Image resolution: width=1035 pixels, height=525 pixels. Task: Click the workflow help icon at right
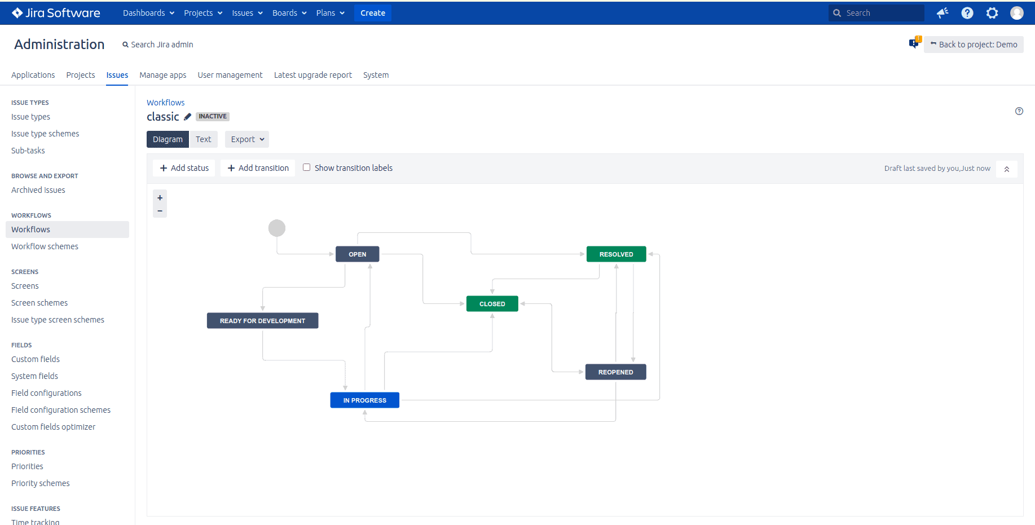point(1019,111)
